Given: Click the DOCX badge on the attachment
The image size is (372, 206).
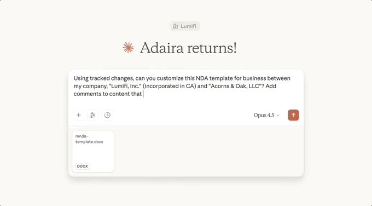Looking at the screenshot, I should [x=83, y=167].
